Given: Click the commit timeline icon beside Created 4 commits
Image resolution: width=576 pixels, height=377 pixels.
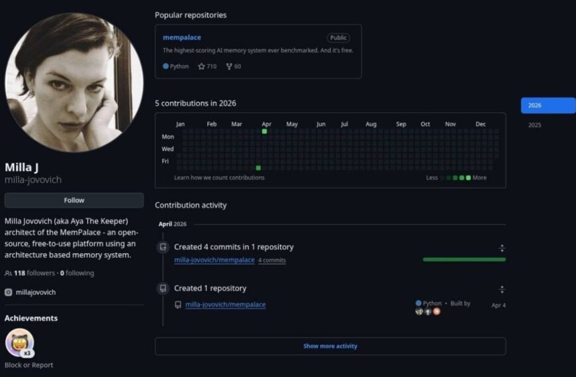Looking at the screenshot, I should (163, 247).
